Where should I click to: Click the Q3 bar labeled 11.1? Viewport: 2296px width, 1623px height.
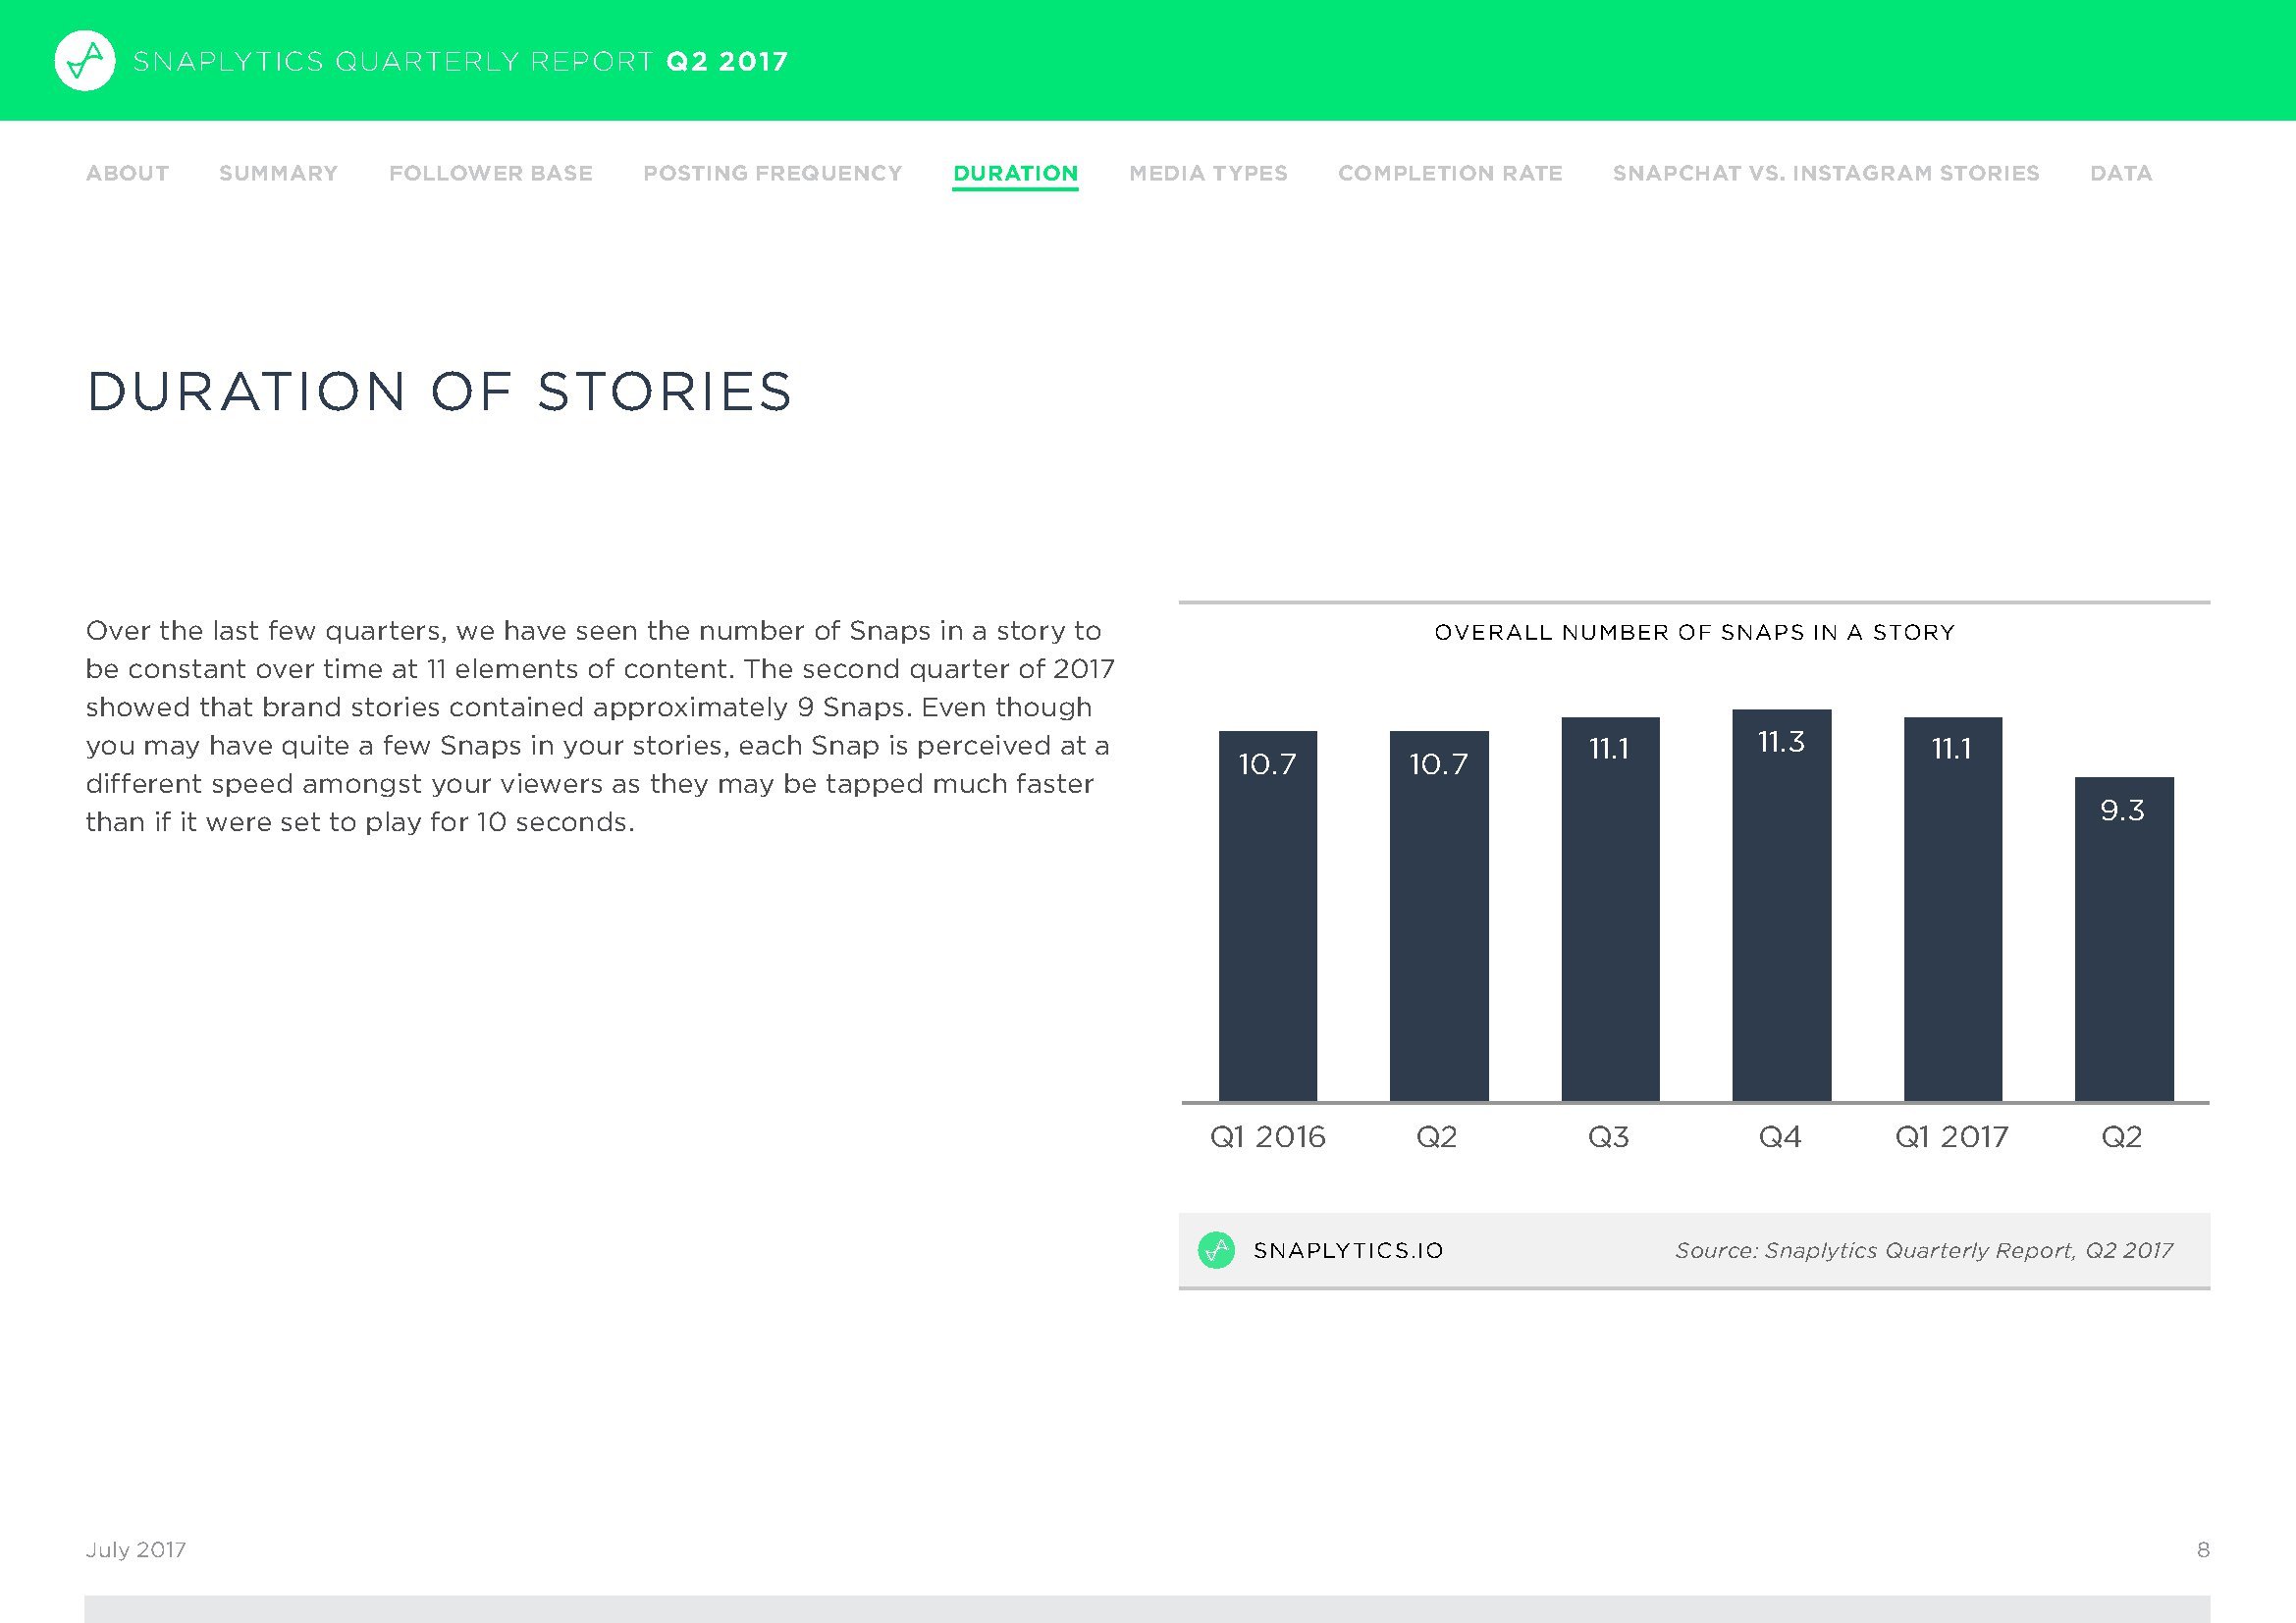point(1610,910)
